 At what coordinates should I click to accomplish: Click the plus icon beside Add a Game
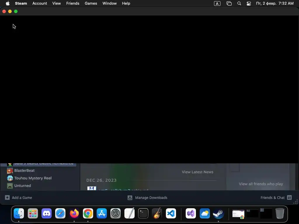tap(7, 197)
